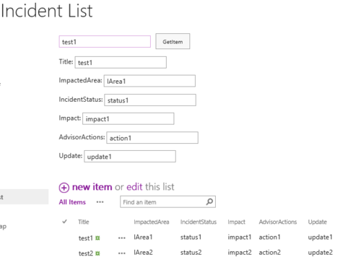Select the IArea1 cell
The height and width of the screenshot is (265, 361).
click(143, 237)
